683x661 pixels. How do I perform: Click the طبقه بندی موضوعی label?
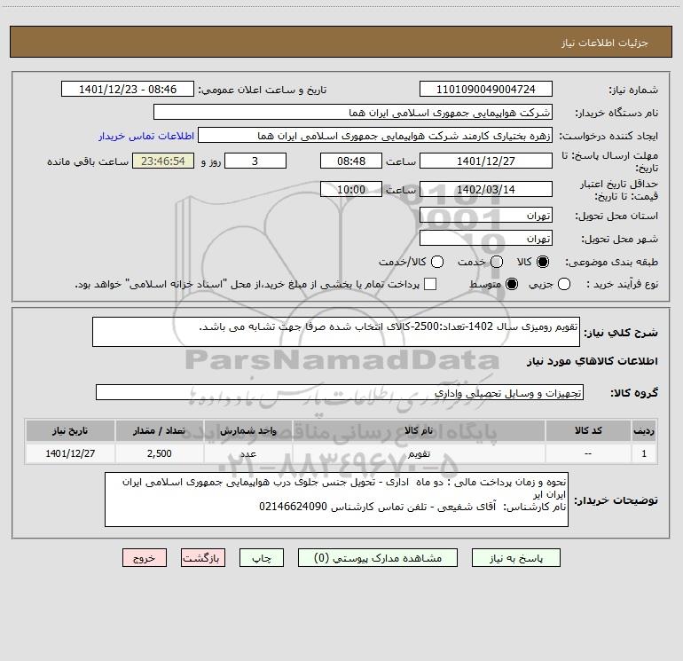[611, 263]
